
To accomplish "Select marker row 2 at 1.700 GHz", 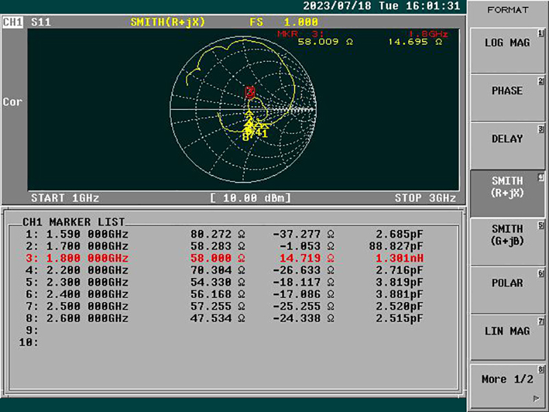I will [x=224, y=246].
